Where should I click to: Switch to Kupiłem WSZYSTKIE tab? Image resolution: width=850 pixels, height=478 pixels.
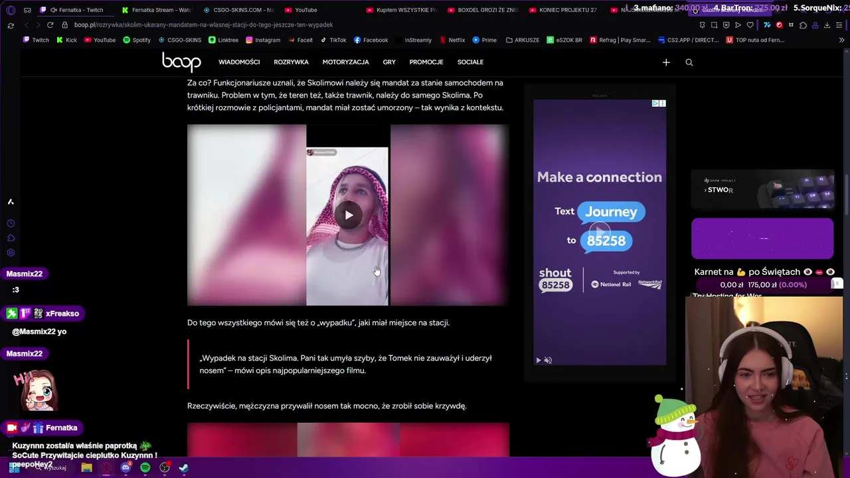coord(400,10)
